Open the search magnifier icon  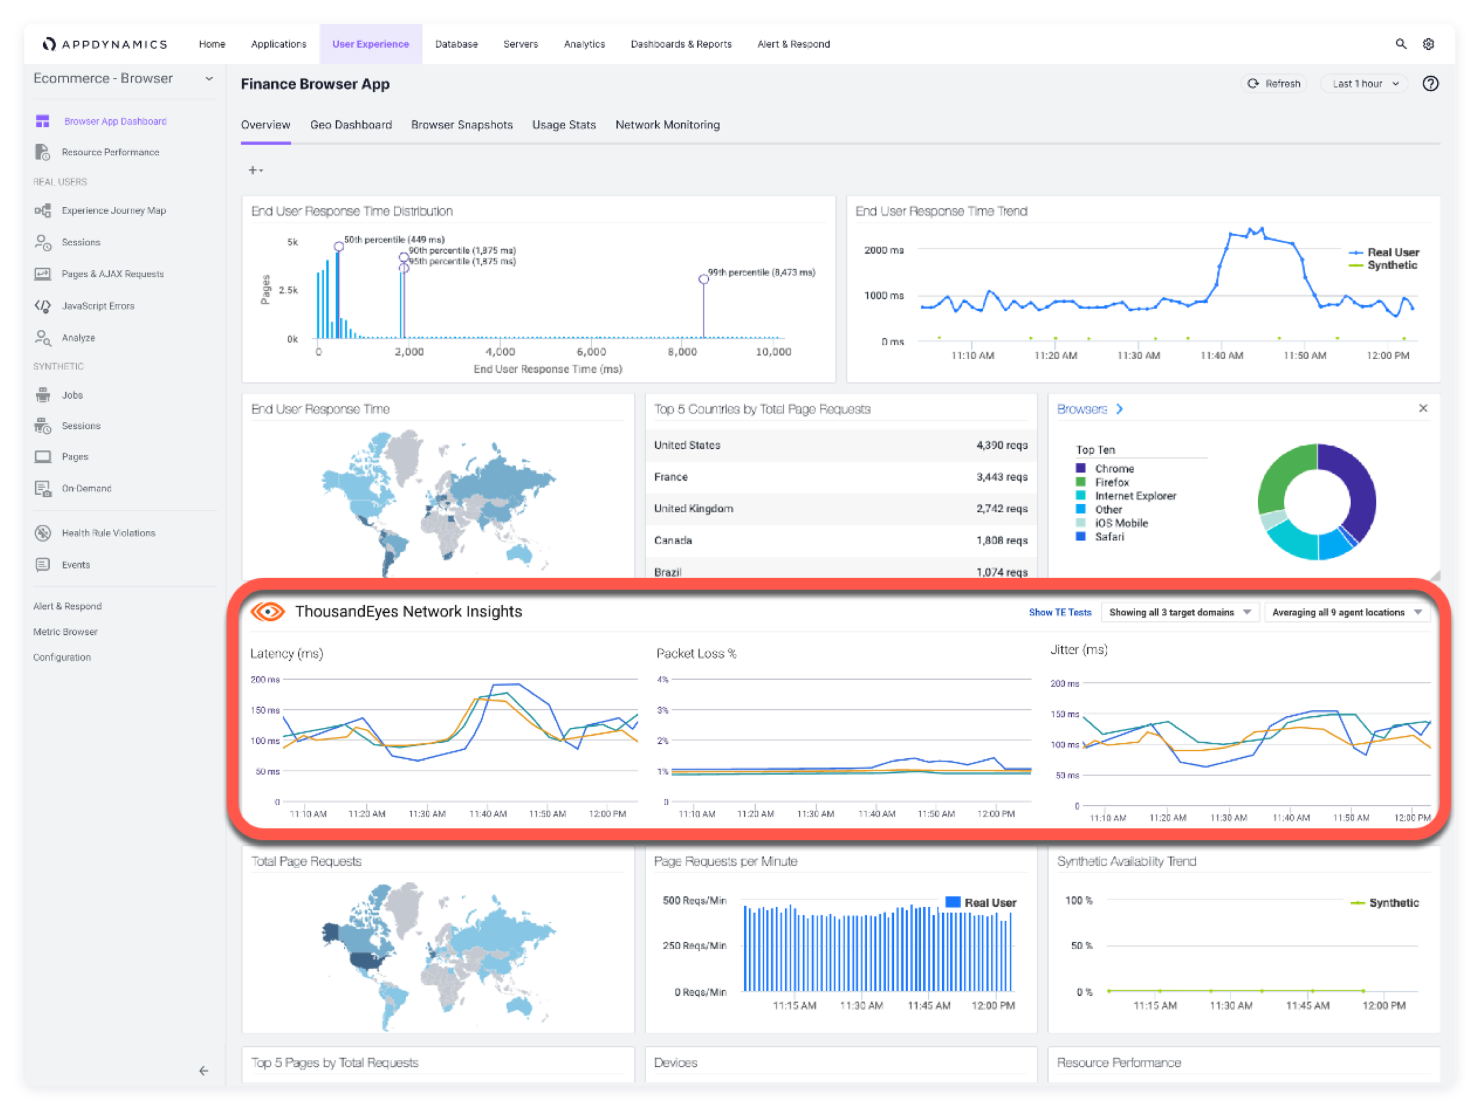1401,44
